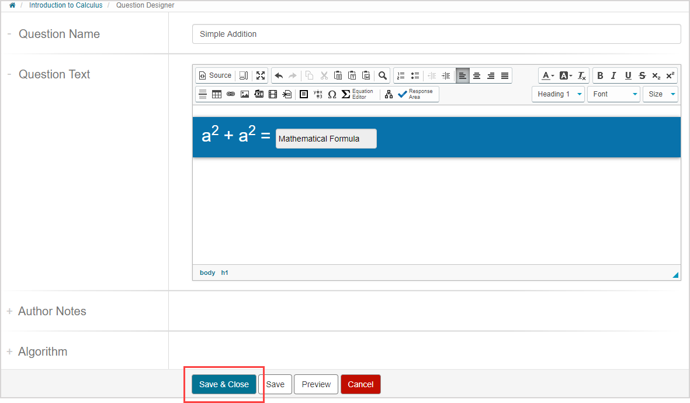This screenshot has width=690, height=403.
Task: Click the Insert Image icon
Action: click(x=245, y=94)
